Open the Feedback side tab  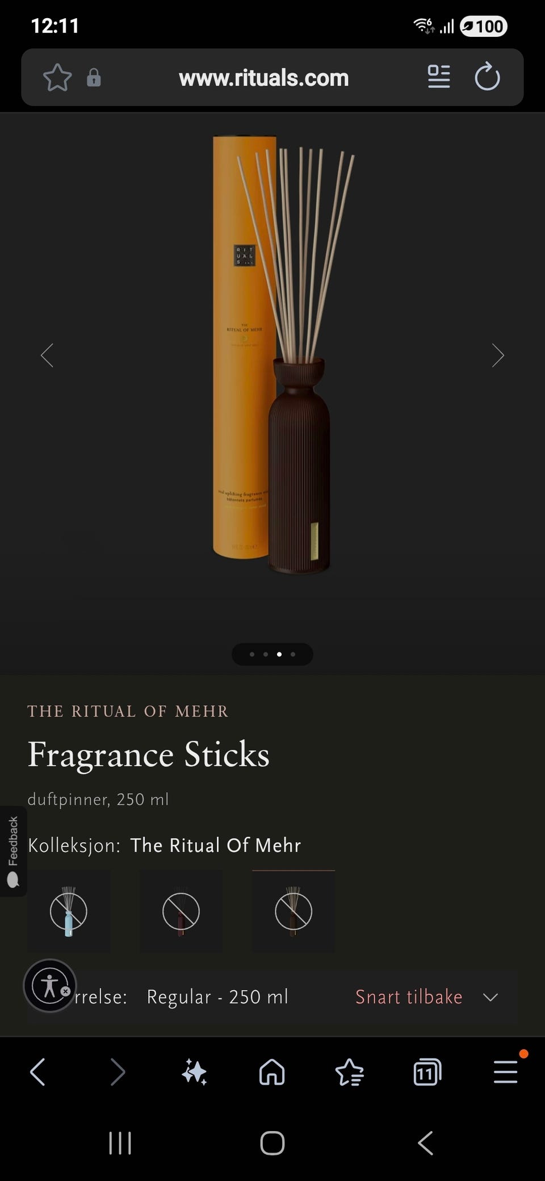tap(13, 851)
